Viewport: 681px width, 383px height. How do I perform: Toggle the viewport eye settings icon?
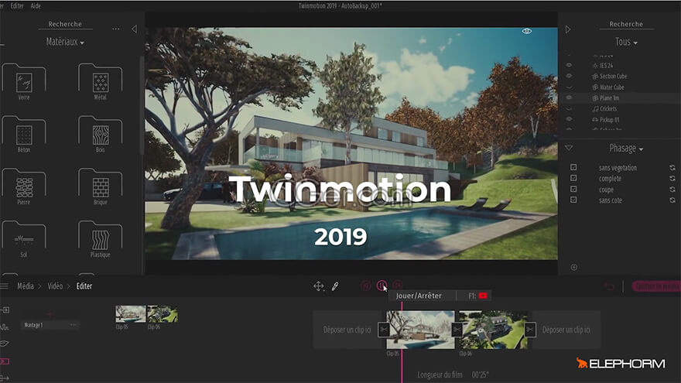[526, 31]
